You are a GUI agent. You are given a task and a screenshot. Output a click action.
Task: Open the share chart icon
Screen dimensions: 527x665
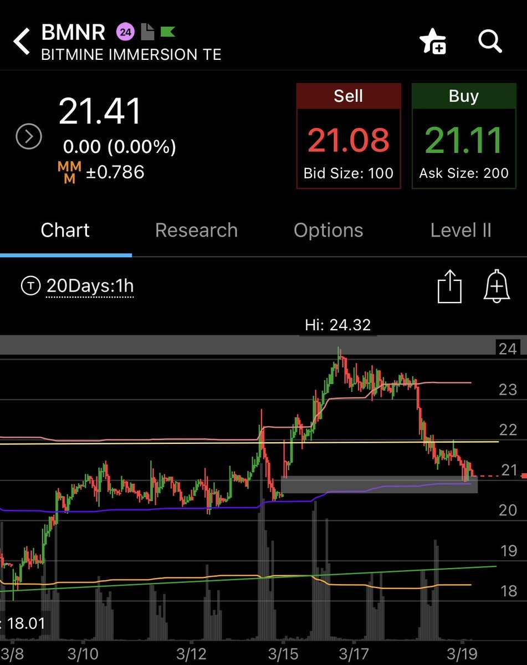point(451,287)
